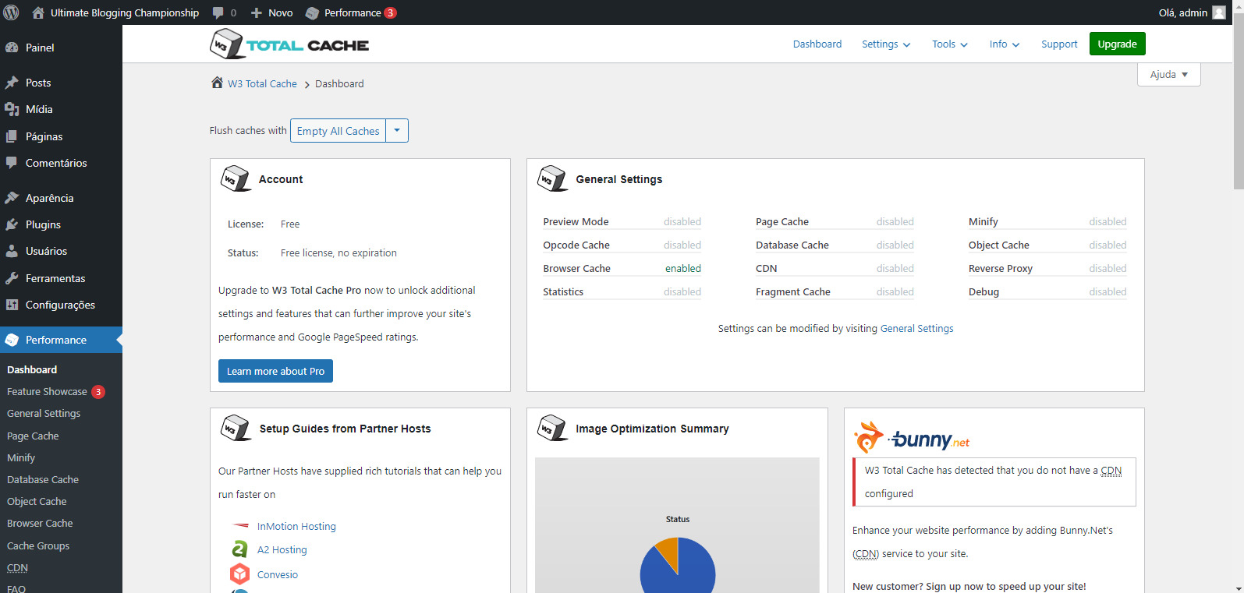1244x593 pixels.
Task: Click the Comentários speech bubble icon
Action: pyautogui.click(x=12, y=163)
